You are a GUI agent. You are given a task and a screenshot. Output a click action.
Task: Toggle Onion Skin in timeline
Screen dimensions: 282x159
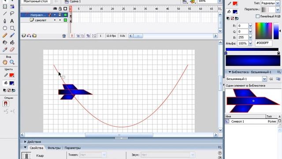pyautogui.click(x=78, y=36)
